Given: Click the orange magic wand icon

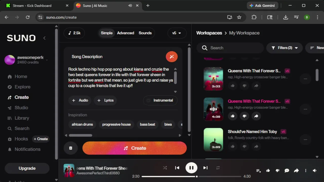Looking at the screenshot, I should click(172, 57).
